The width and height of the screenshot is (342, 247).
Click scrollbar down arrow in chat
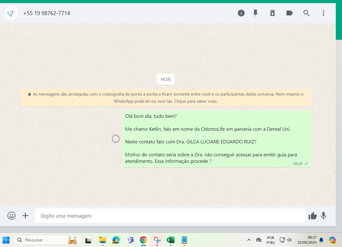point(334,172)
